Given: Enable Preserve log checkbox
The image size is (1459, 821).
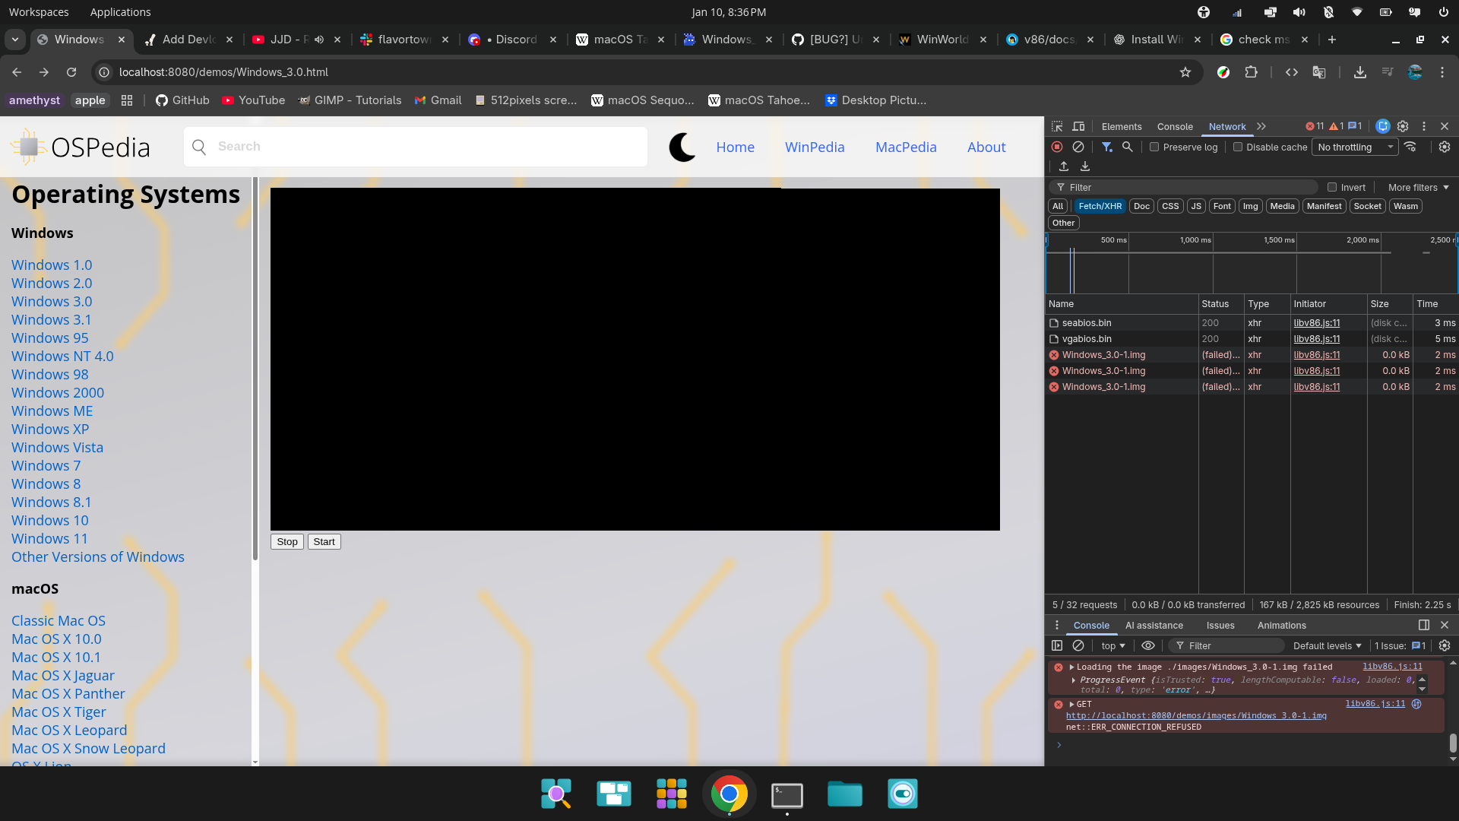Looking at the screenshot, I should 1154,147.
